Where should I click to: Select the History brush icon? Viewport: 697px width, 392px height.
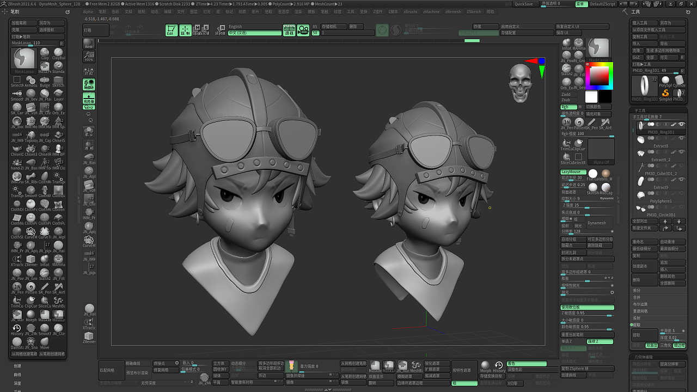tap(17, 329)
